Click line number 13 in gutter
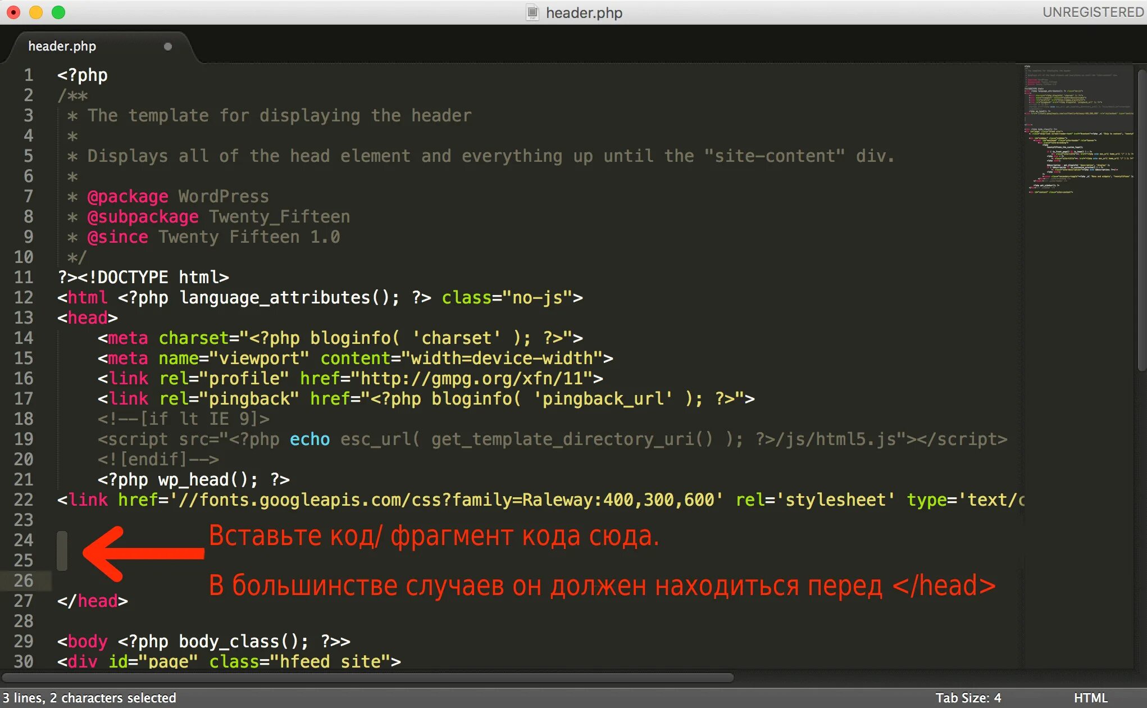Image resolution: width=1147 pixels, height=708 pixels. (24, 317)
